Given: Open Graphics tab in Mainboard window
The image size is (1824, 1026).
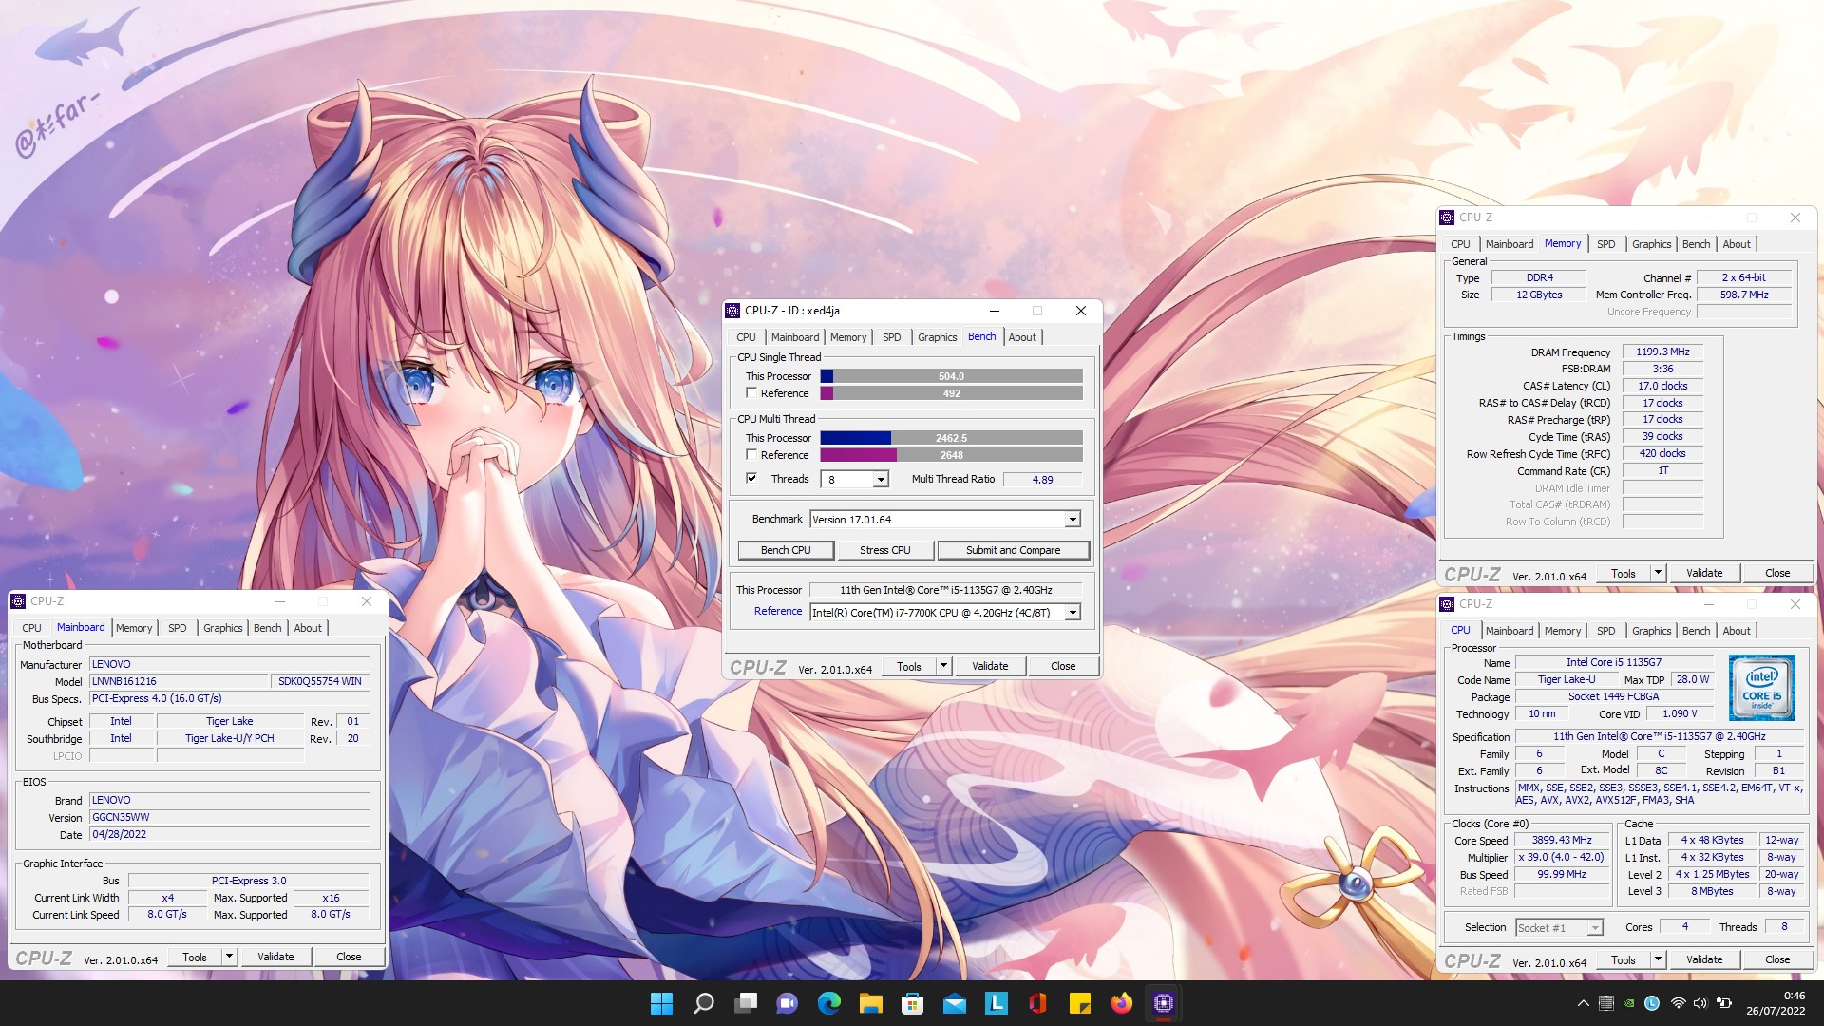Looking at the screenshot, I should pos(222,628).
